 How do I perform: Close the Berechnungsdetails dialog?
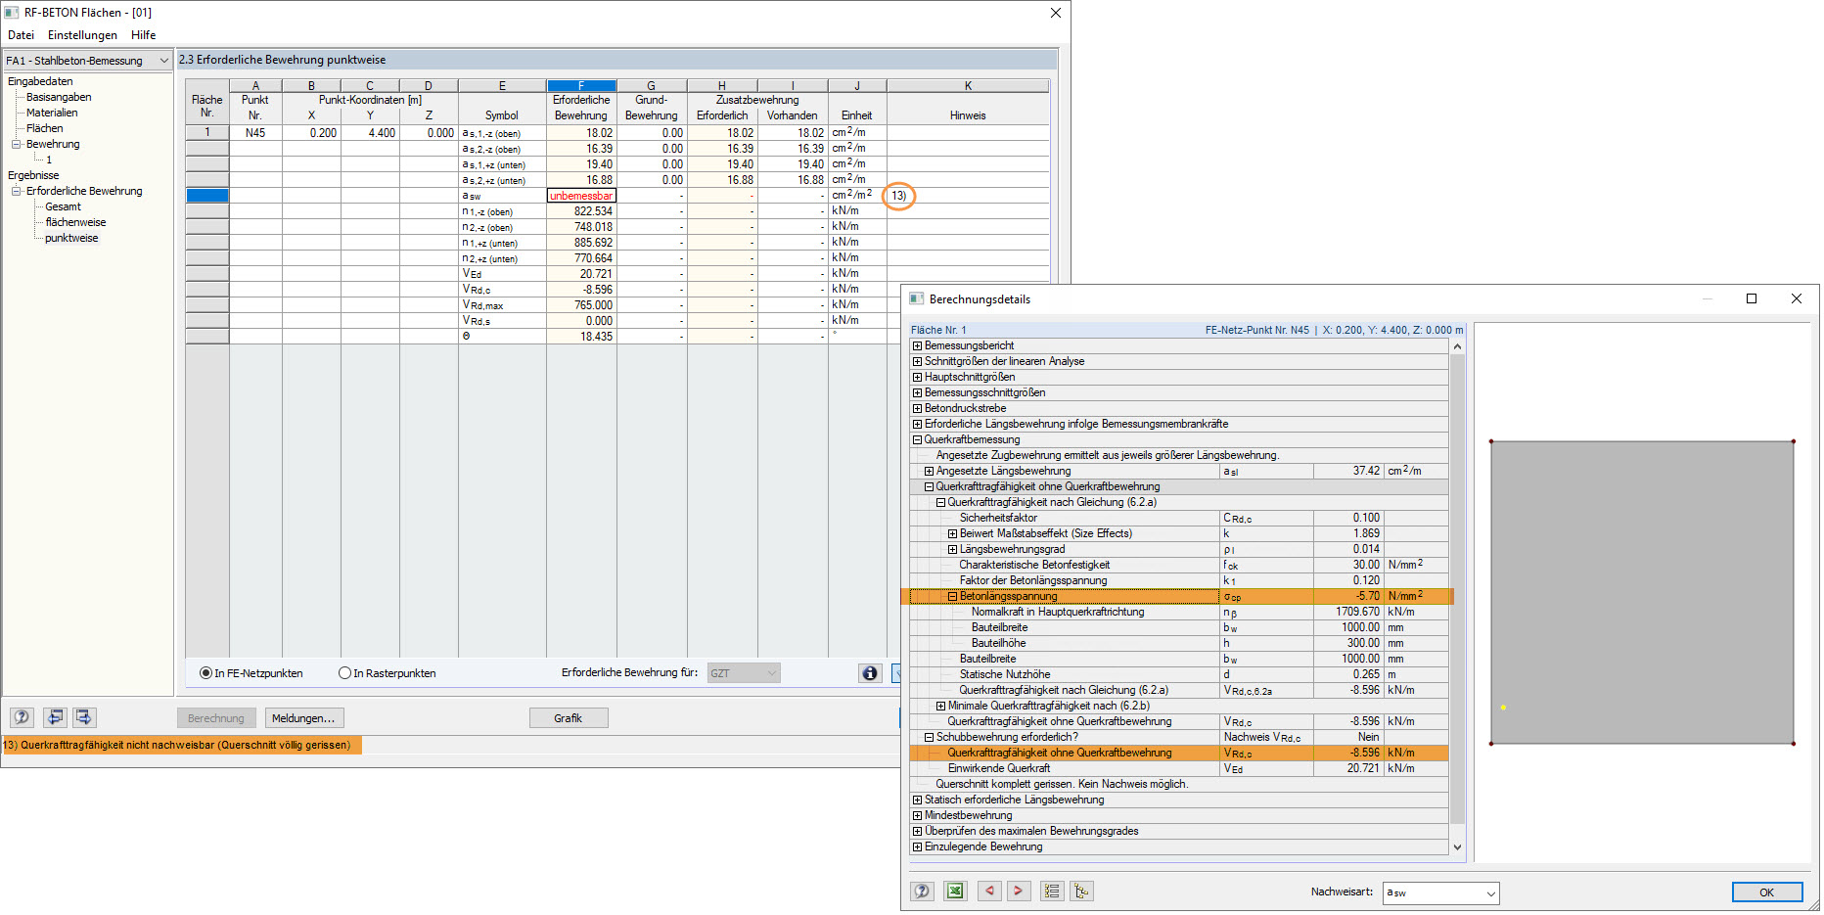(1796, 298)
